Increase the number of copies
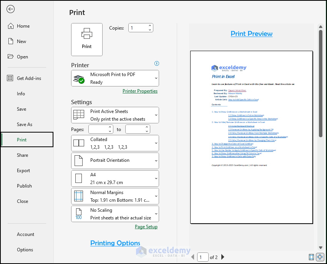The height and width of the screenshot is (264, 327). pos(150,26)
